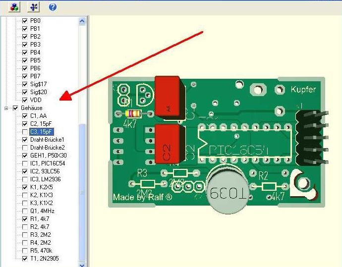Select the VDD signal label

pos(36,100)
